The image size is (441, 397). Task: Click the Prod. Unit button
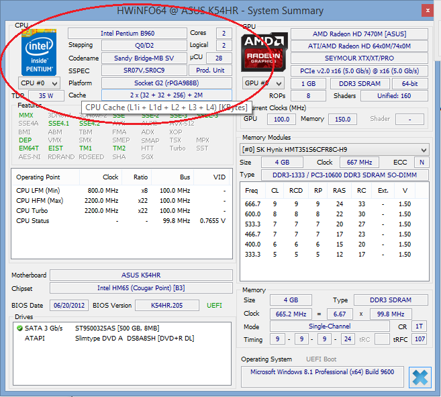tap(210, 71)
